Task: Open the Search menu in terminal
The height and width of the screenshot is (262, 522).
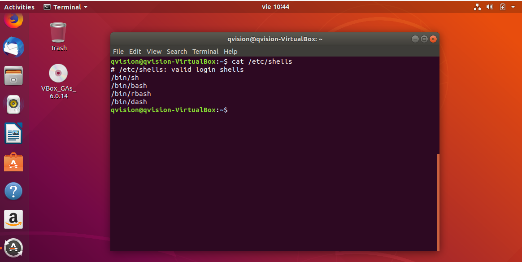Action: click(x=177, y=52)
